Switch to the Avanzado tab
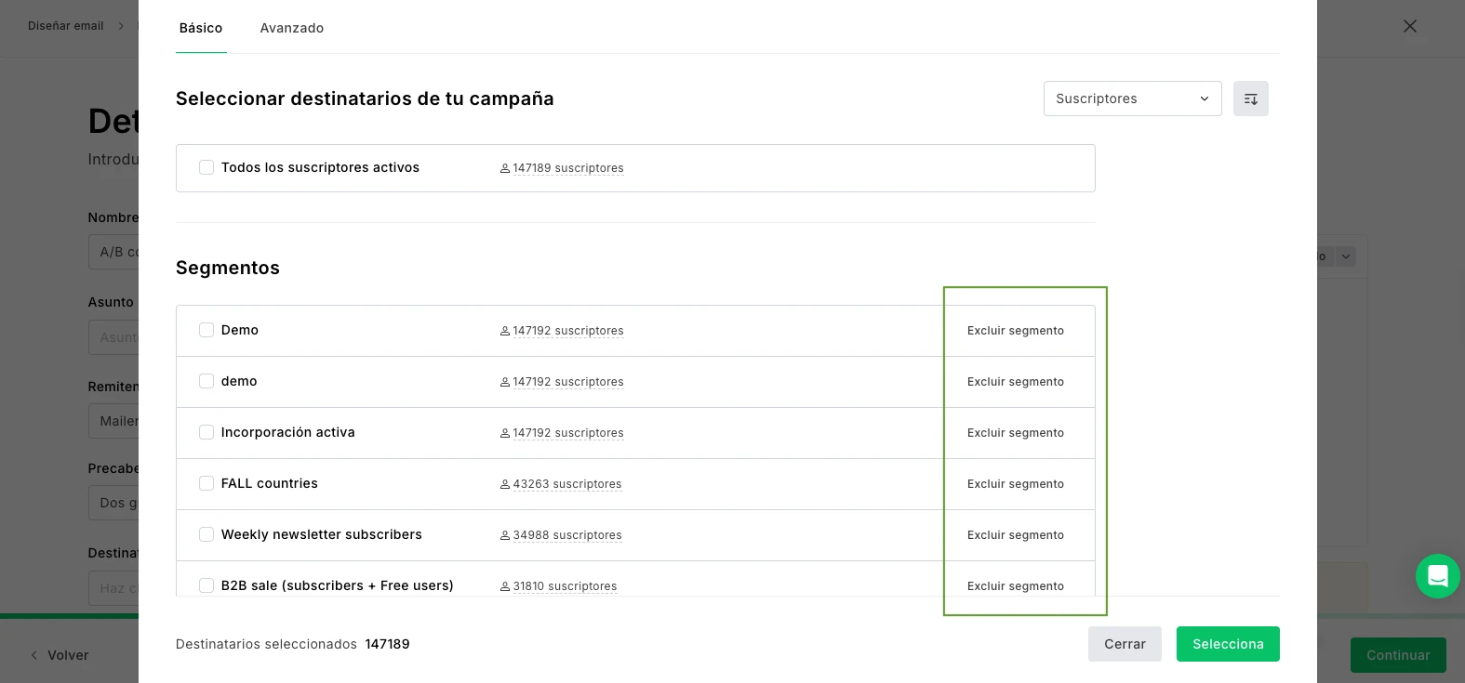This screenshot has height=683, width=1465. click(x=292, y=28)
